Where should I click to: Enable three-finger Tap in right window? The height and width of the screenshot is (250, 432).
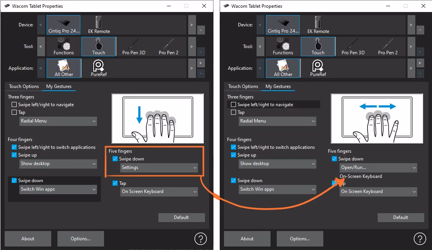click(x=233, y=112)
